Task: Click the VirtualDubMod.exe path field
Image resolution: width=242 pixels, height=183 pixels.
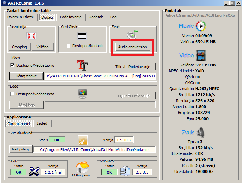Action: tap(94, 150)
